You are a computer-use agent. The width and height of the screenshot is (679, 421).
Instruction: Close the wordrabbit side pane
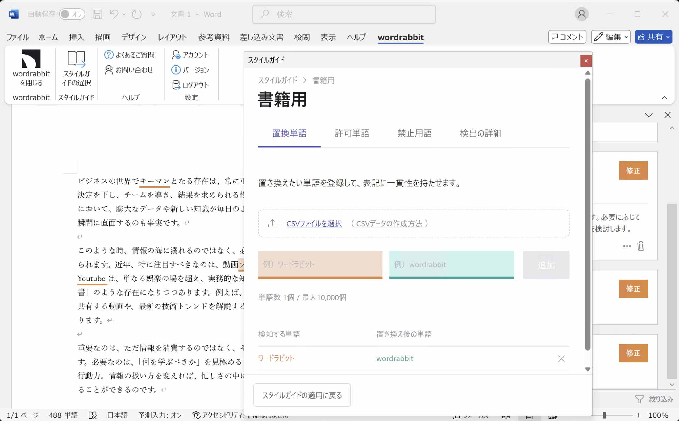tap(668, 115)
